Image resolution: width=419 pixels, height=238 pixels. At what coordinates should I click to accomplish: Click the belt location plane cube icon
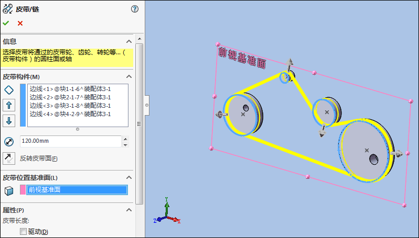click(x=9, y=190)
